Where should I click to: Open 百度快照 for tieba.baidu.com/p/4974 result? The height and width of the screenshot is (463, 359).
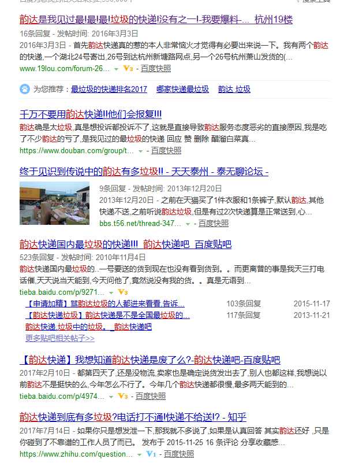pos(151,397)
